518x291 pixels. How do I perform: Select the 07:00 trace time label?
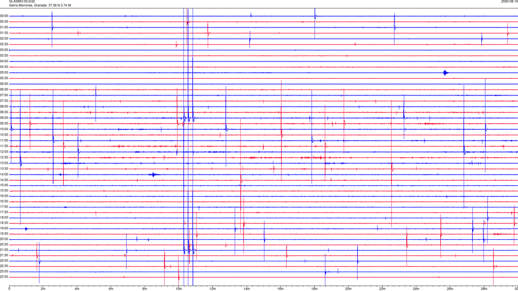point(4,95)
